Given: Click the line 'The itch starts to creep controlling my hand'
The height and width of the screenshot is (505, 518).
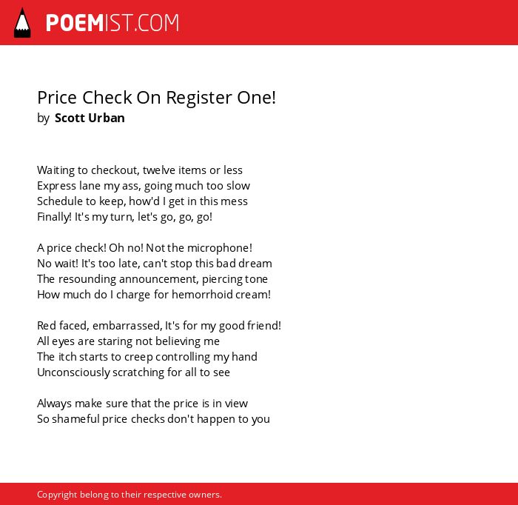Looking at the screenshot, I should tap(147, 357).
